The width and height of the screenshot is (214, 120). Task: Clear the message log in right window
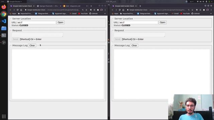134,45
